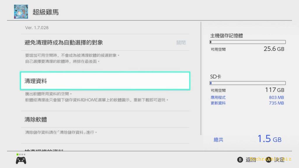The height and width of the screenshot is (168, 299).
Task: Select the highlighted 清理資料 option
Action: tap(105, 81)
